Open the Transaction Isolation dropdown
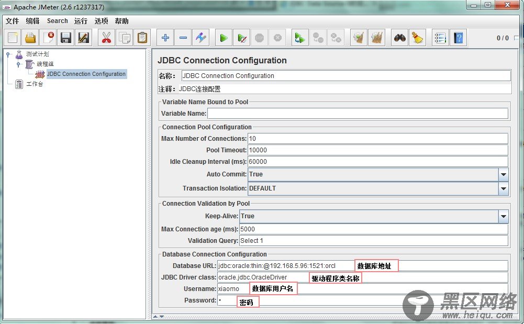 pos(503,188)
